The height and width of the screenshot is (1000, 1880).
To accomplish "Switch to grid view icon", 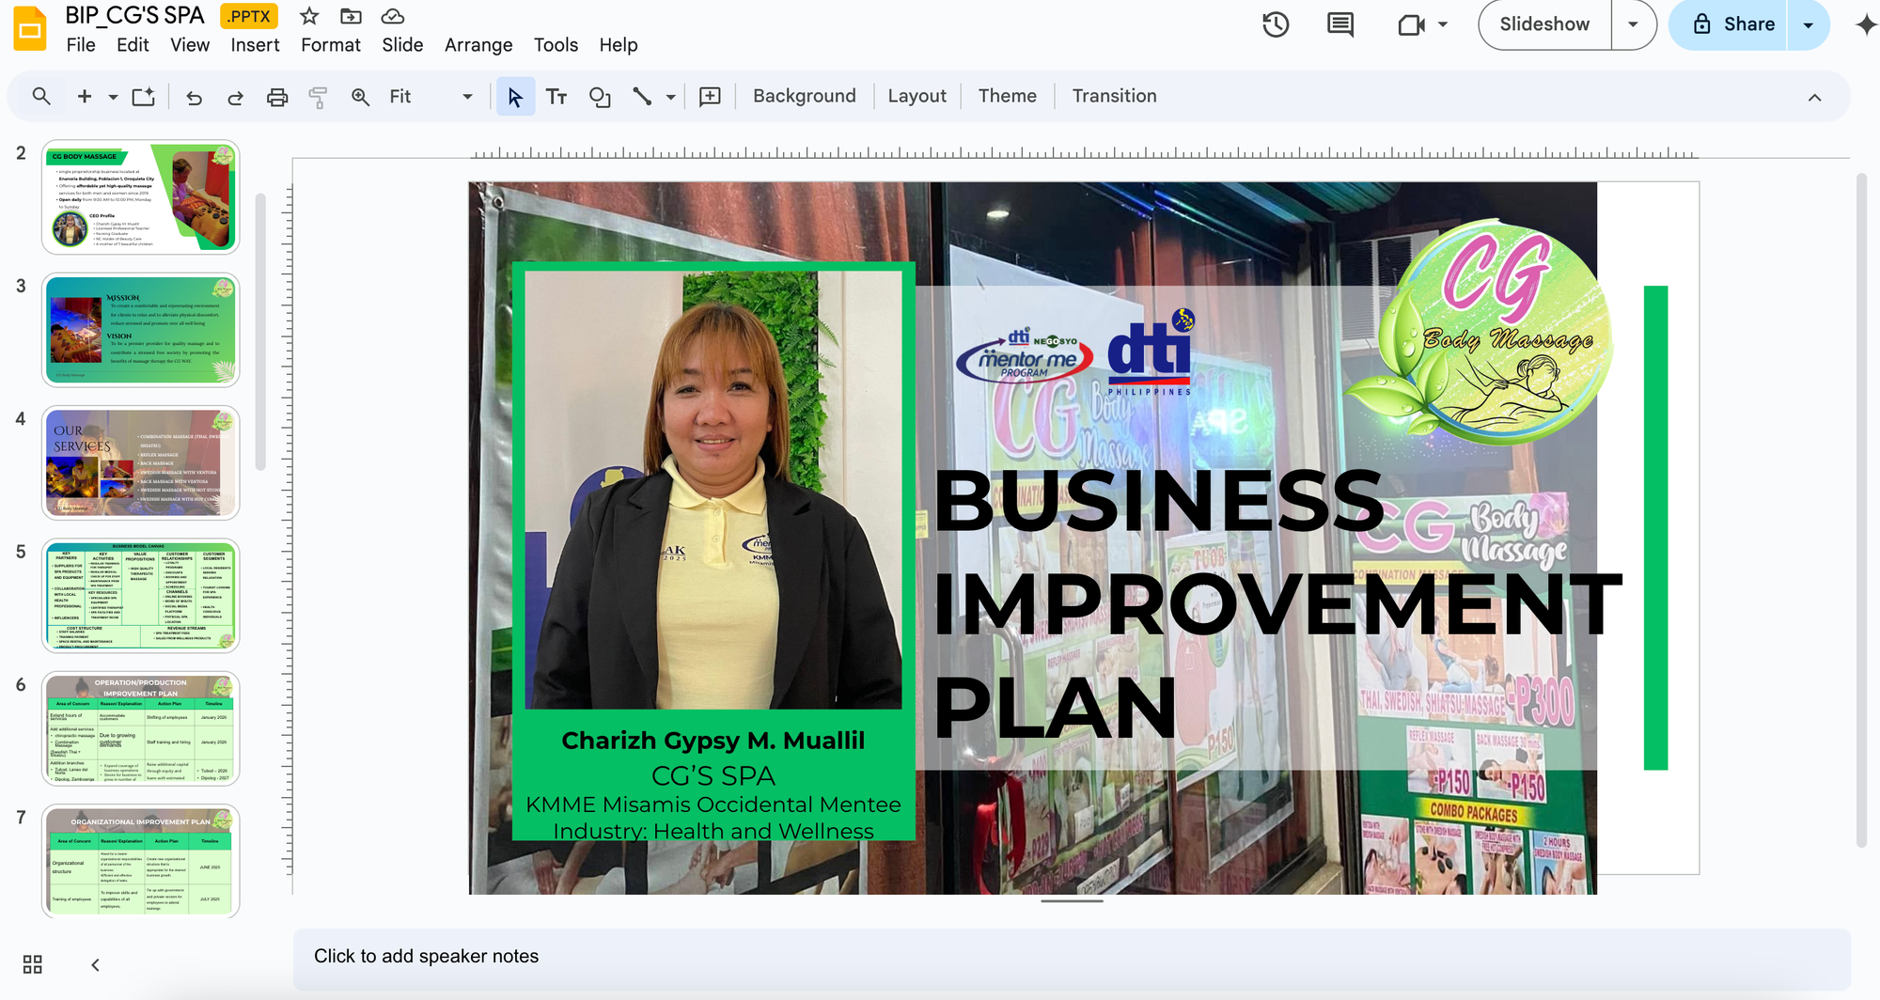I will point(32,964).
